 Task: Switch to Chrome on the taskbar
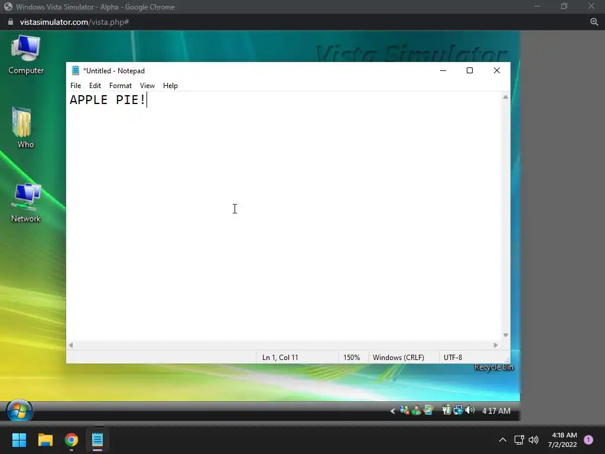tap(71, 440)
